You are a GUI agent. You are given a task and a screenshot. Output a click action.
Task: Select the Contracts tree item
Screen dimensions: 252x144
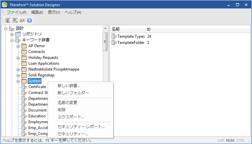(37, 52)
